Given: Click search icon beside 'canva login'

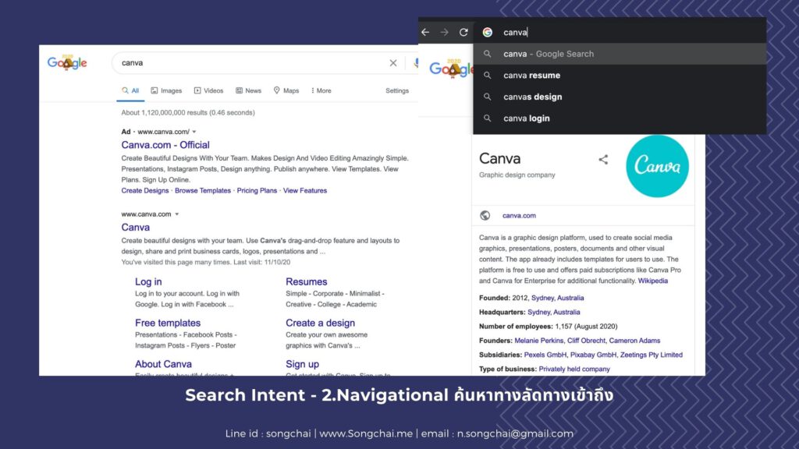Looking at the screenshot, I should click(488, 118).
